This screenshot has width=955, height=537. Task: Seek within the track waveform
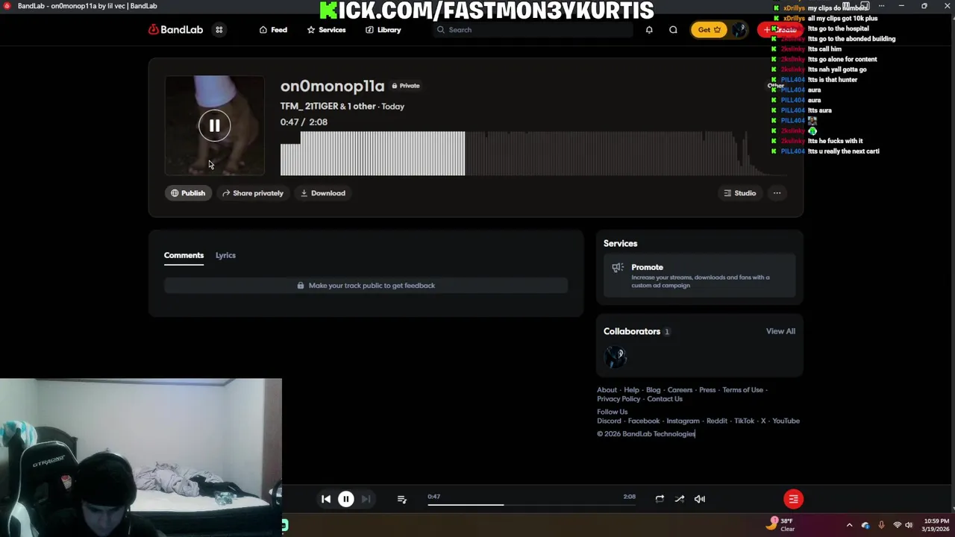533,153
